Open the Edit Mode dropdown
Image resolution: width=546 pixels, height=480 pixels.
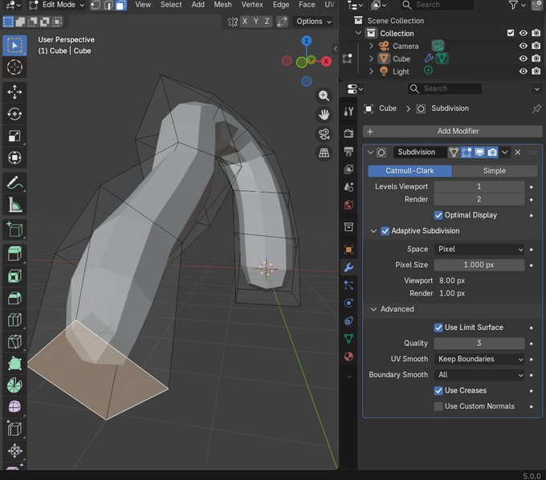pyautogui.click(x=57, y=5)
